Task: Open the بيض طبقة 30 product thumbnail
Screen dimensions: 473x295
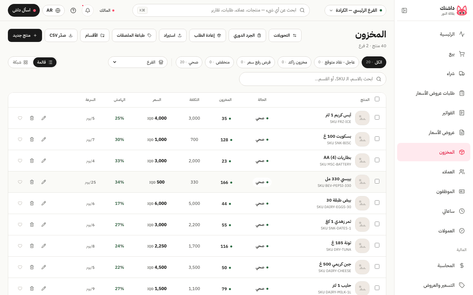Action: pos(362,203)
